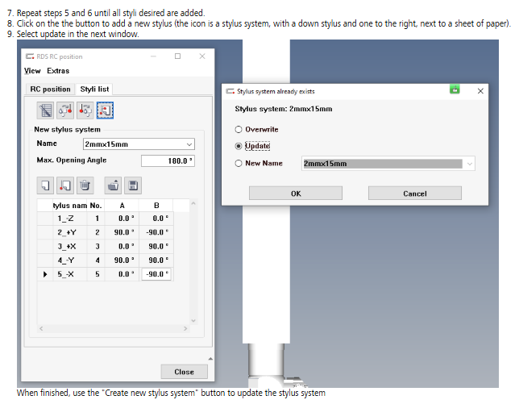Open the Extras menu
The image size is (519, 404).
tap(58, 71)
